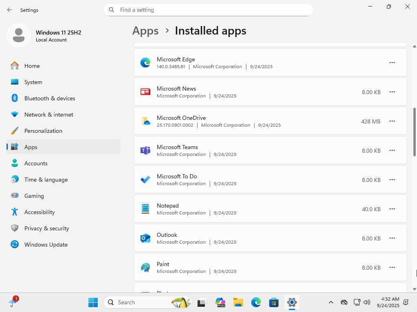Click the volume speaker tray icon
The height and width of the screenshot is (312, 417).
(367, 302)
